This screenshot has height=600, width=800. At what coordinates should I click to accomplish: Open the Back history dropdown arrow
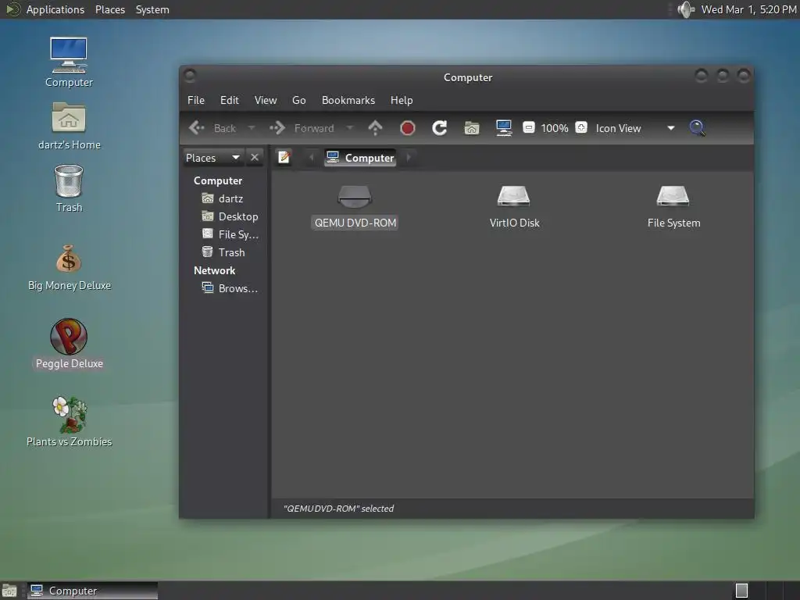click(251, 127)
